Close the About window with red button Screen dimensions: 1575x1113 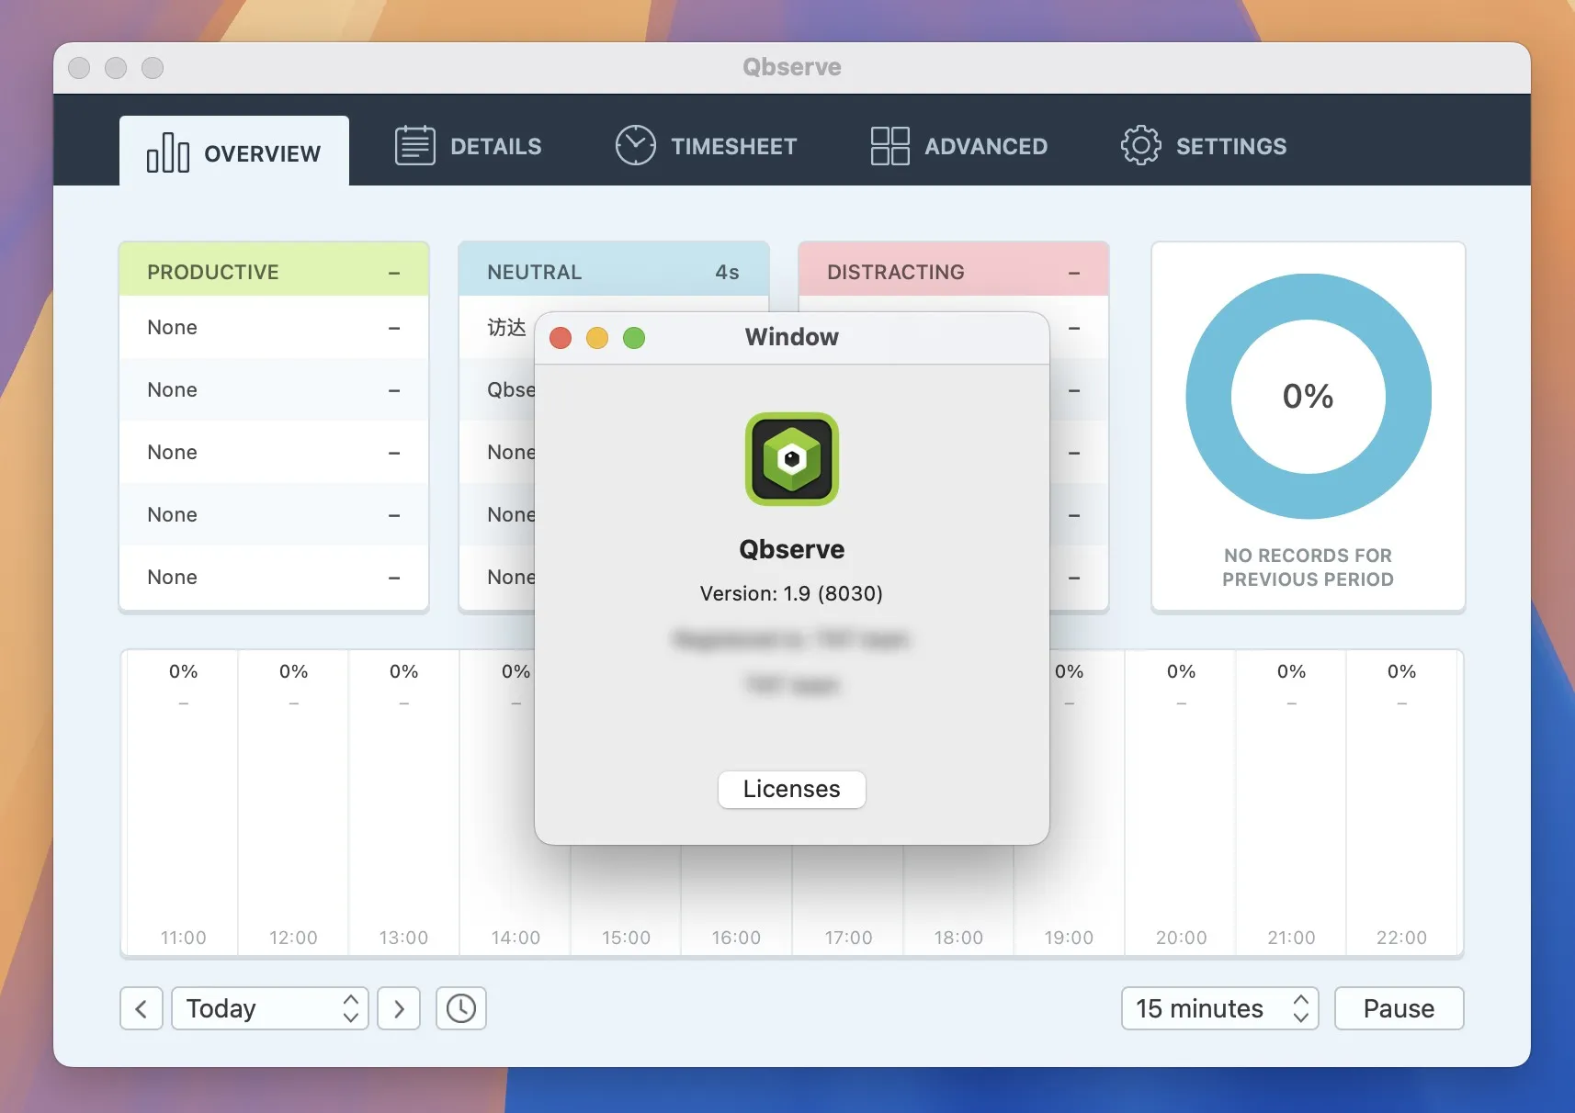pyautogui.click(x=561, y=338)
